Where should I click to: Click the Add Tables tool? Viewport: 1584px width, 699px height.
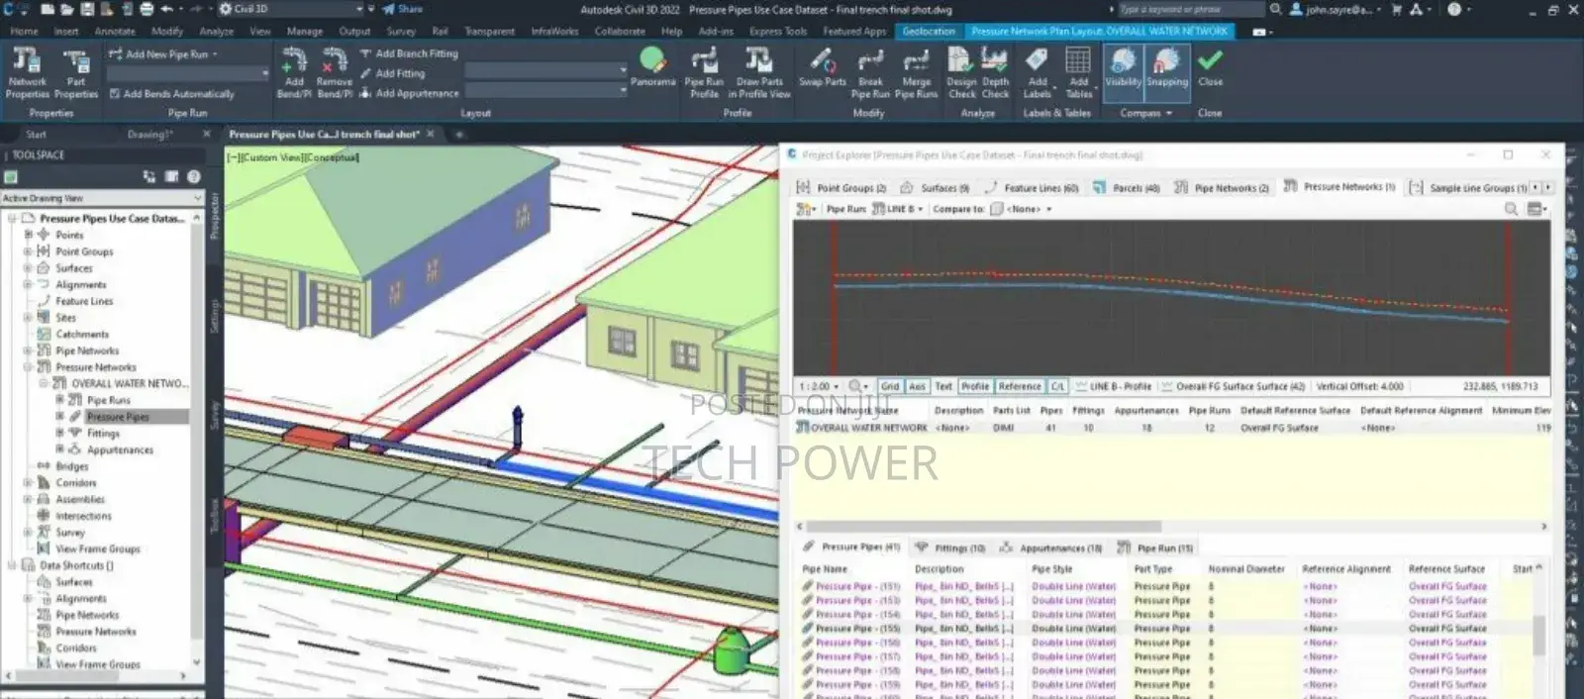(x=1079, y=72)
